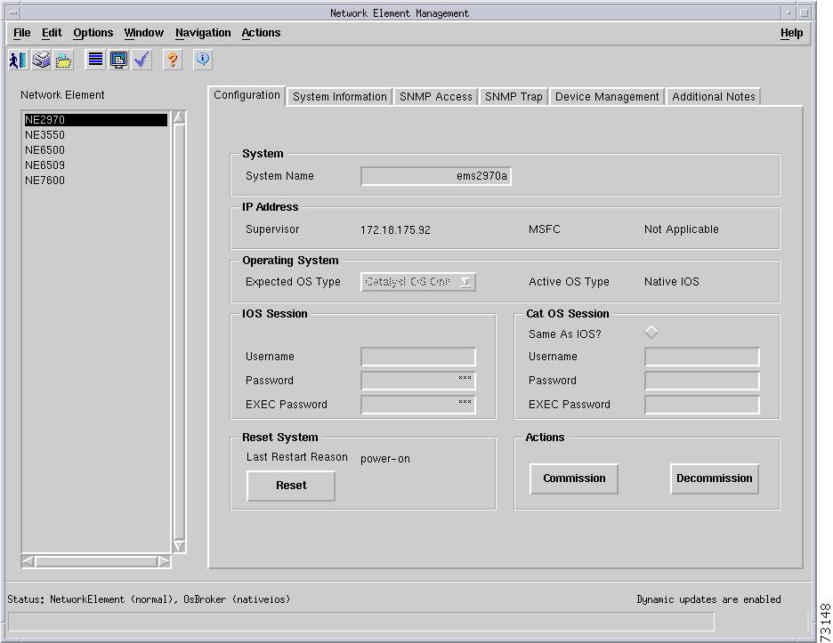Click the exit running-man toolbar icon
Viewport: 833px width, 643px height.
coord(18,60)
